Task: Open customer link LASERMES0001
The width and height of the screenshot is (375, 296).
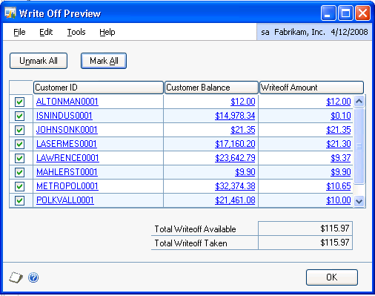Action: 67,144
